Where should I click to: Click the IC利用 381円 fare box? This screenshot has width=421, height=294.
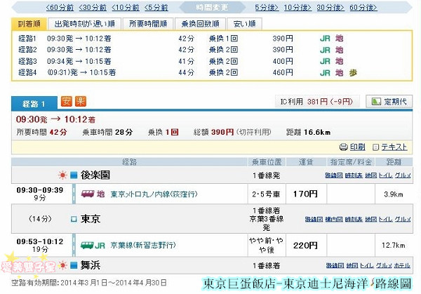point(317,102)
